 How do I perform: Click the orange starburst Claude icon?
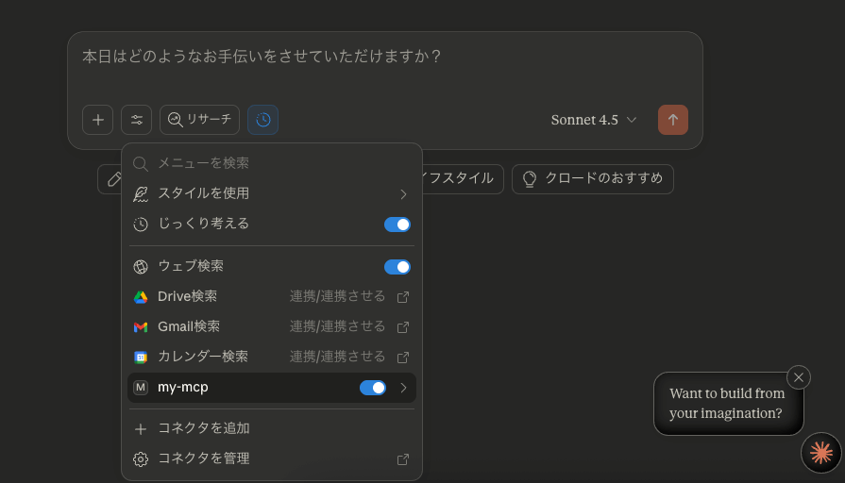tap(820, 453)
